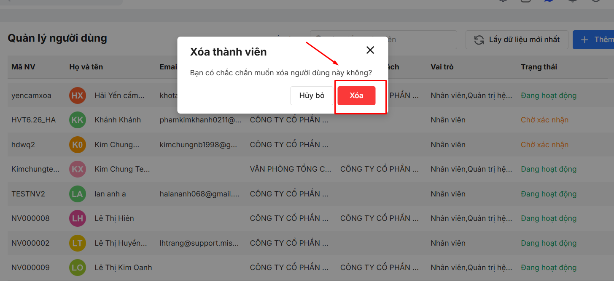
Task: Click the Vai trò column header
Action: click(442, 67)
